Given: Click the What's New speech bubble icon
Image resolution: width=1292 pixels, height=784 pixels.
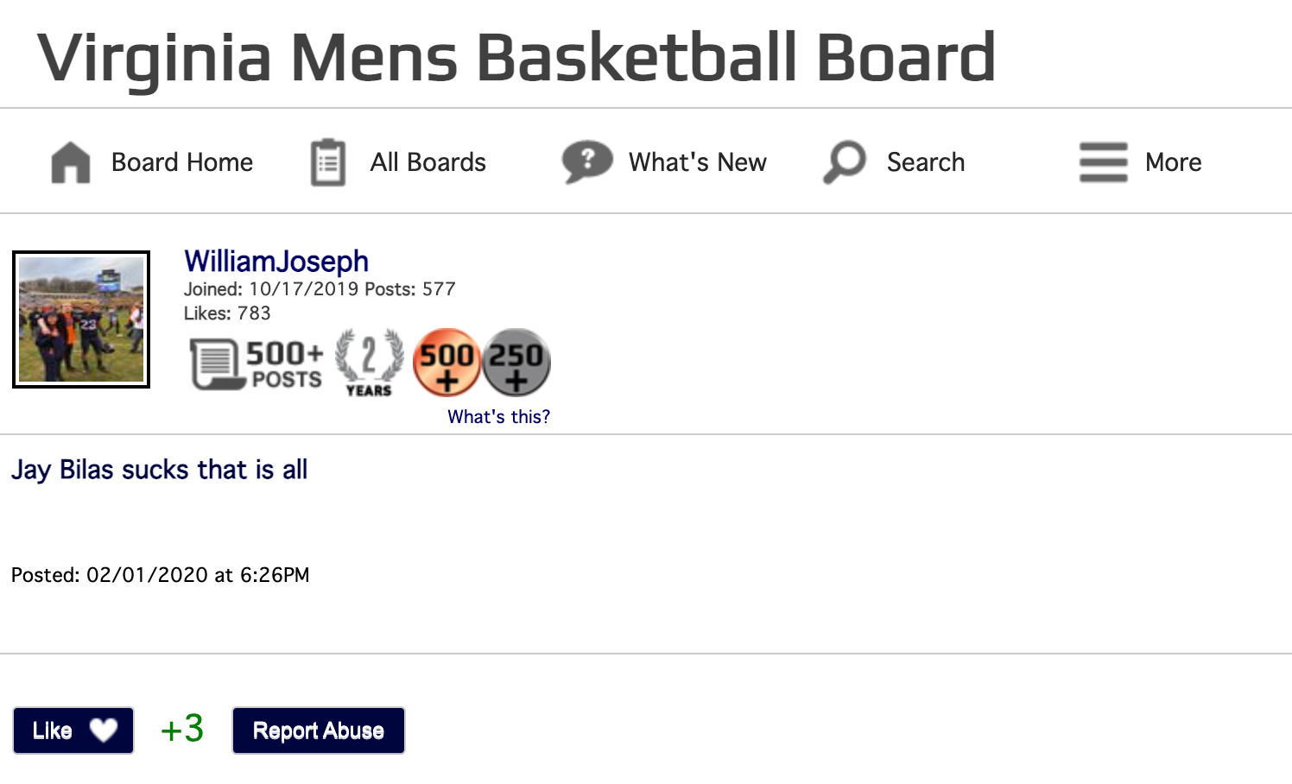Looking at the screenshot, I should pos(587,161).
